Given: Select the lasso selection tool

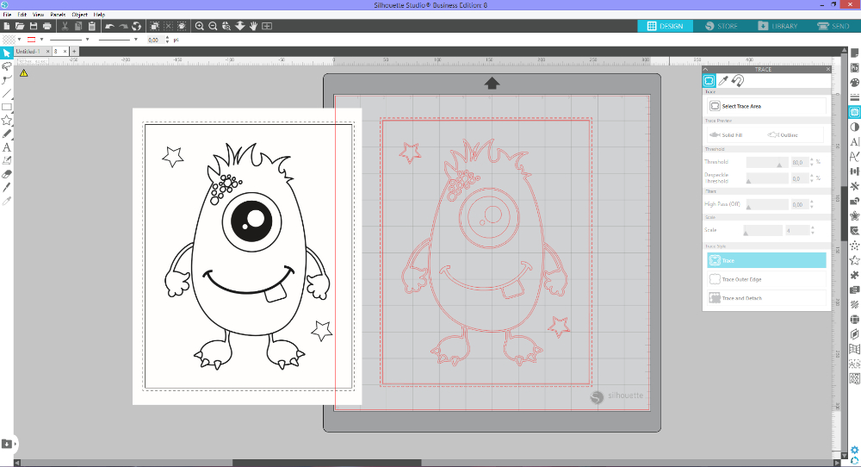Looking at the screenshot, I should [x=7, y=66].
